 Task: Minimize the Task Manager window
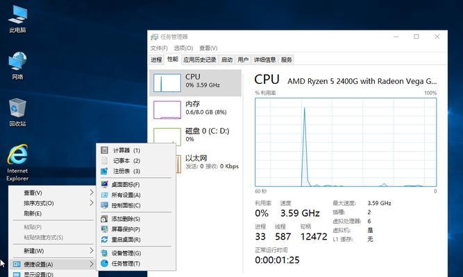click(396, 37)
